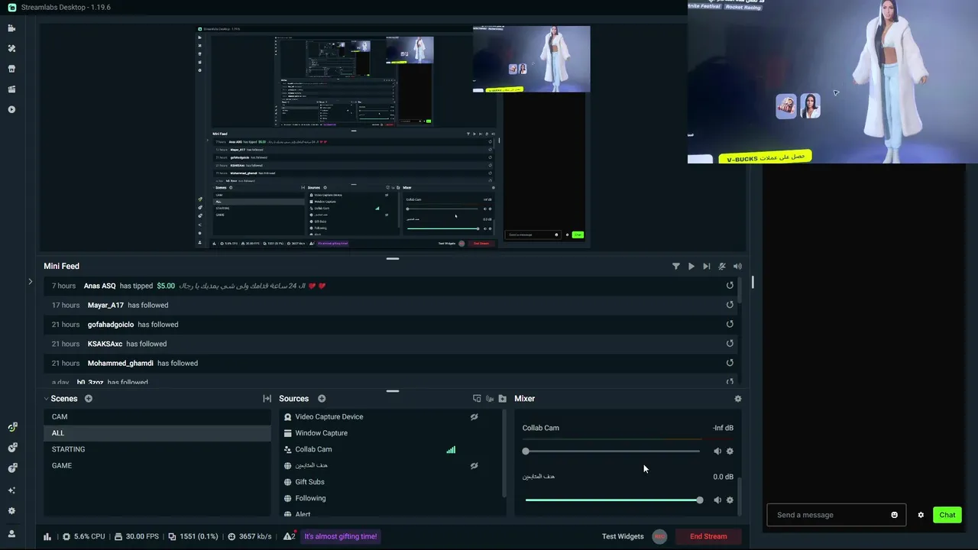
Task: Replay Mohammed_ghamdi follow alert
Action: (x=730, y=363)
